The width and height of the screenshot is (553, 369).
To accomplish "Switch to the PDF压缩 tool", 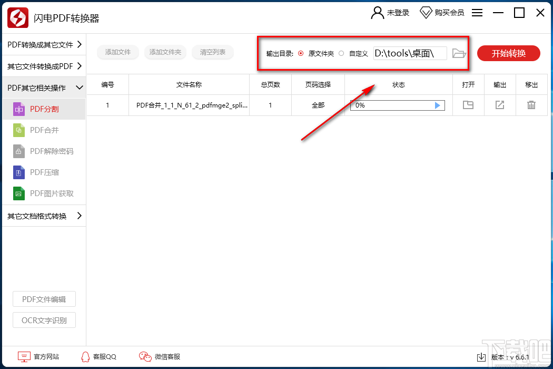I will point(44,172).
